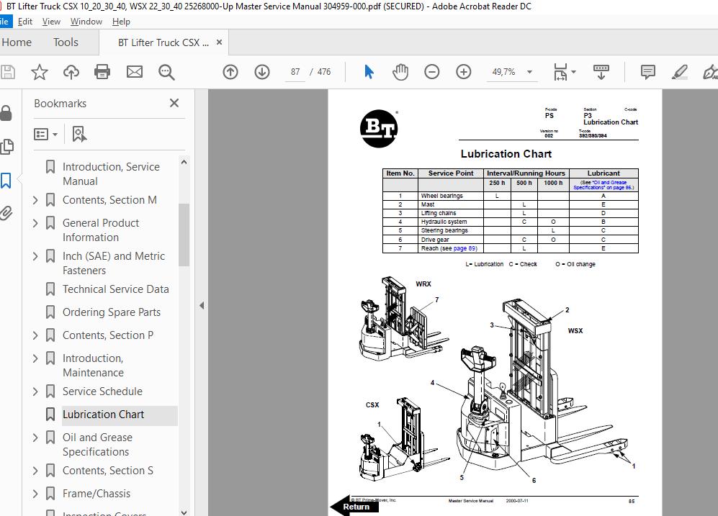Click the read mode scrolling icon
Screen dimensions: 718x516
point(601,72)
